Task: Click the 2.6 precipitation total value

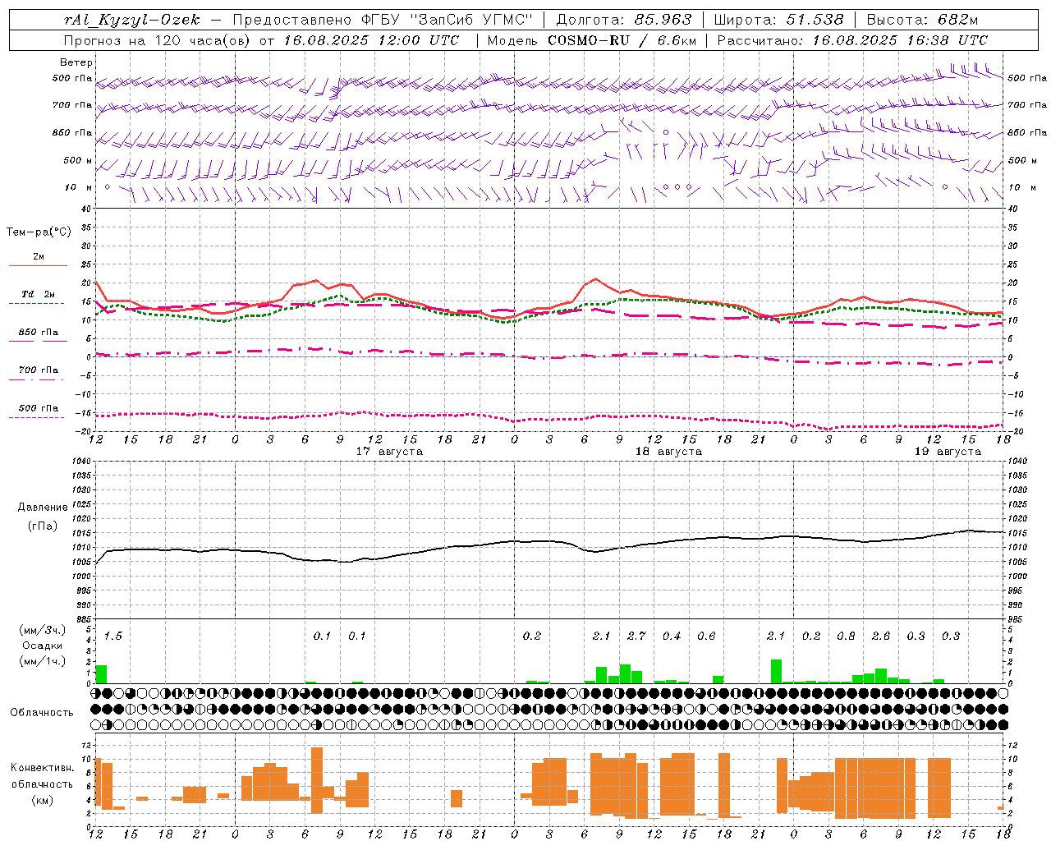Action: [881, 636]
